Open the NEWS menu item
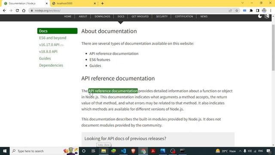Viewport: 275px width, 155px height. [204, 16]
